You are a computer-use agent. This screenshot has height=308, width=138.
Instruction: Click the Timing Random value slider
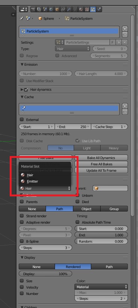pos(101,242)
